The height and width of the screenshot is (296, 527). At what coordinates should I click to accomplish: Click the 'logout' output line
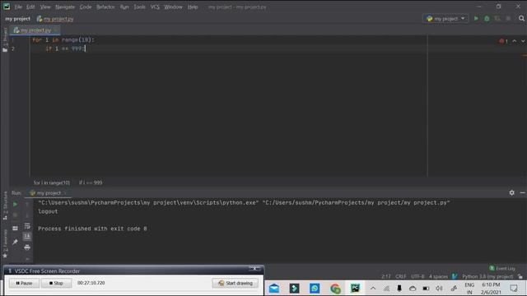click(48, 211)
